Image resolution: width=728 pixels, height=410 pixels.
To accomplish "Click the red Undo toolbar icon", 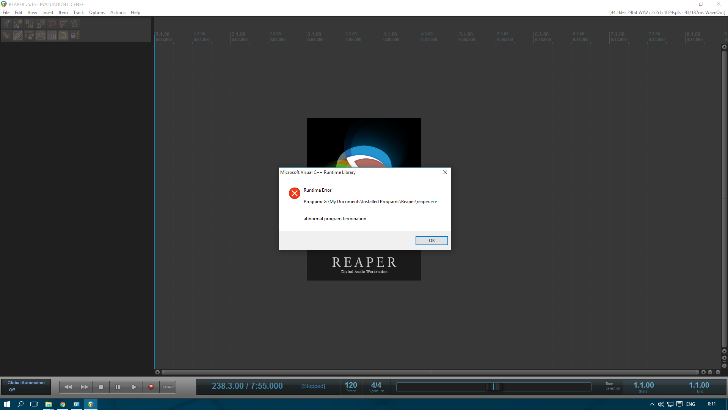I will (52, 24).
